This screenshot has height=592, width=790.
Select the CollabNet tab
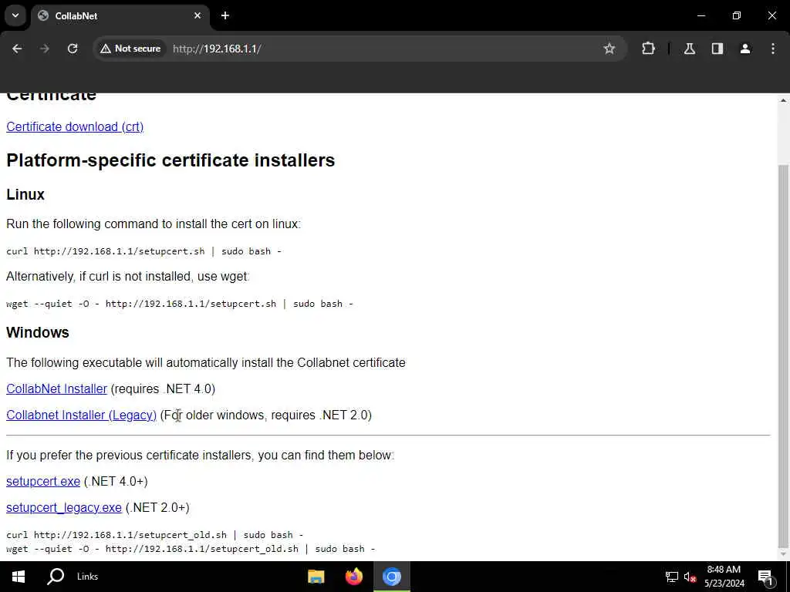(x=120, y=15)
